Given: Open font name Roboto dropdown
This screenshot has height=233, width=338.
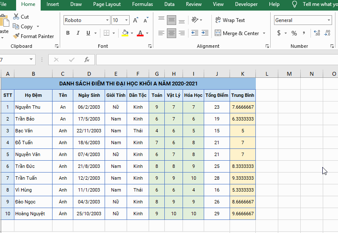Looking at the screenshot, I should (107, 20).
